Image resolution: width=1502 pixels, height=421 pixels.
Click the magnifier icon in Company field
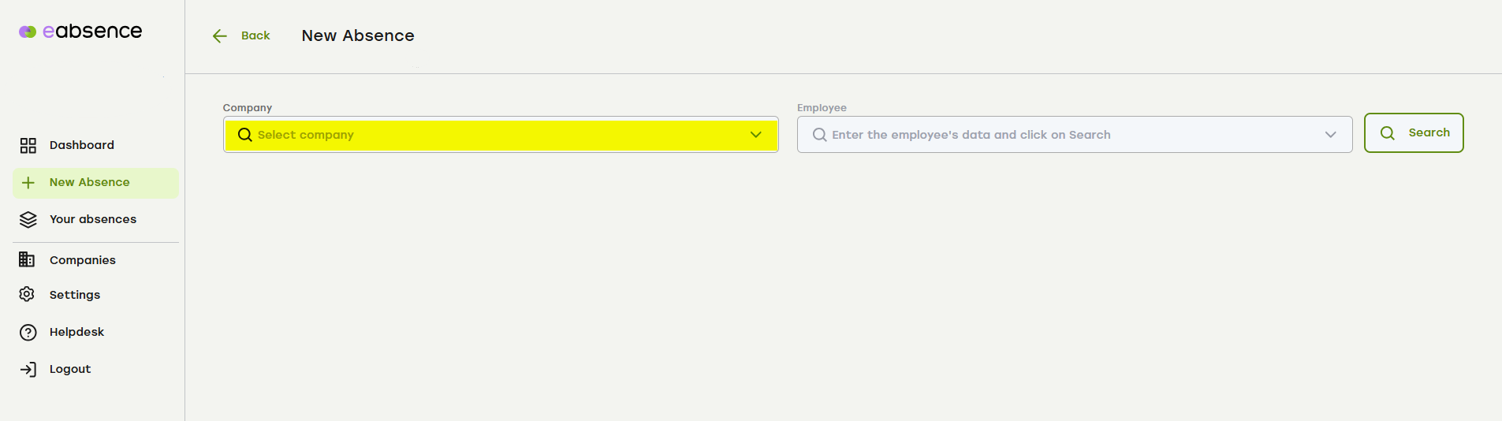click(x=245, y=135)
